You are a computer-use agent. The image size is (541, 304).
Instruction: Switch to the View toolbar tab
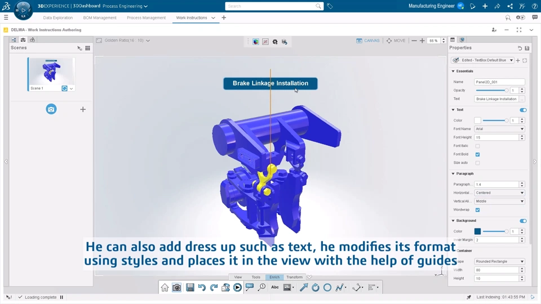(238, 277)
